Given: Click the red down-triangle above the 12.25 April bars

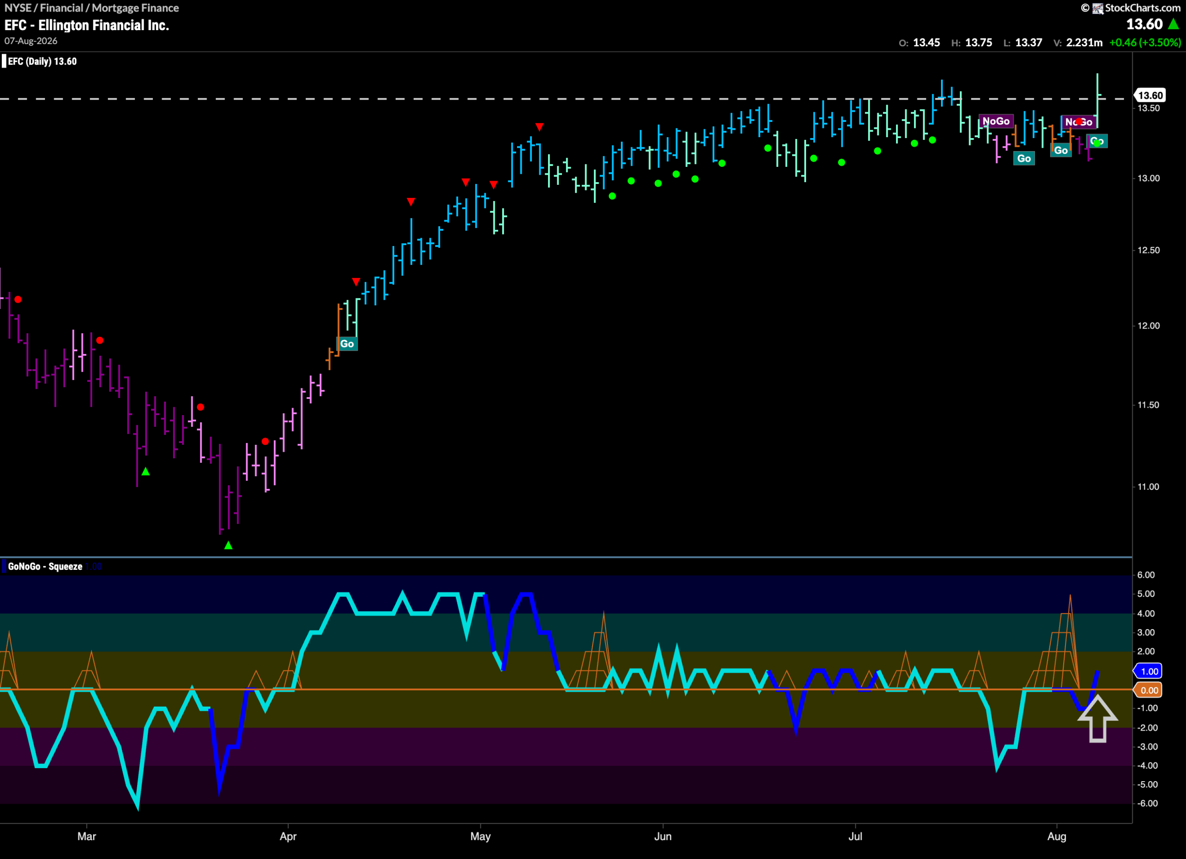Looking at the screenshot, I should 356,282.
